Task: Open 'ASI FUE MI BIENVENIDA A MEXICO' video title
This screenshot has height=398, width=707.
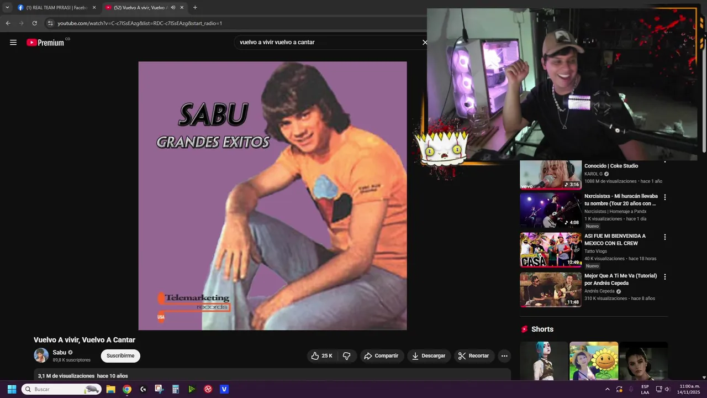Action: click(615, 239)
